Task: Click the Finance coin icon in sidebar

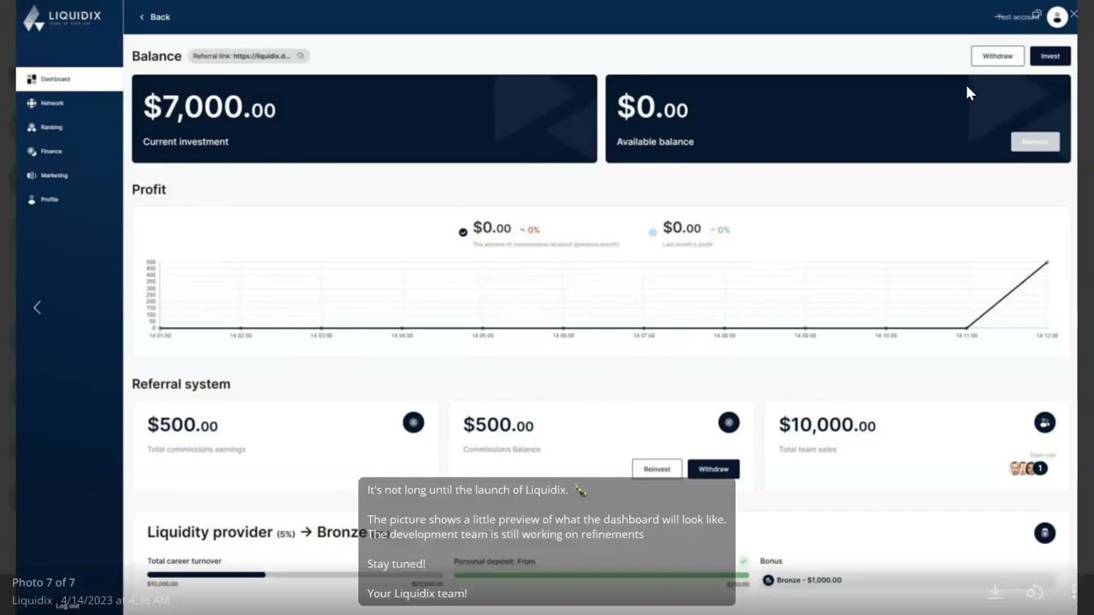Action: click(x=32, y=151)
